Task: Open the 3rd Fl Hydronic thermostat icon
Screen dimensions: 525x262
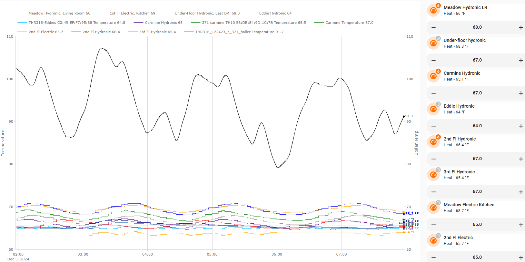Action: click(x=433, y=175)
